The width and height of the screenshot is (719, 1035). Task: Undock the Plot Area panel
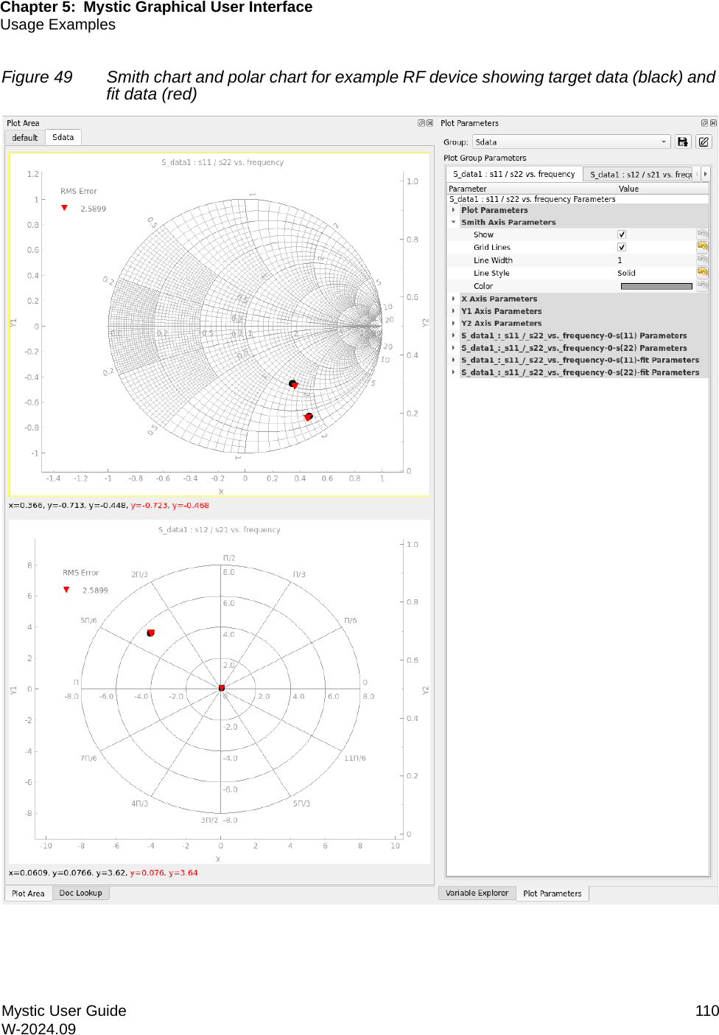pos(421,123)
